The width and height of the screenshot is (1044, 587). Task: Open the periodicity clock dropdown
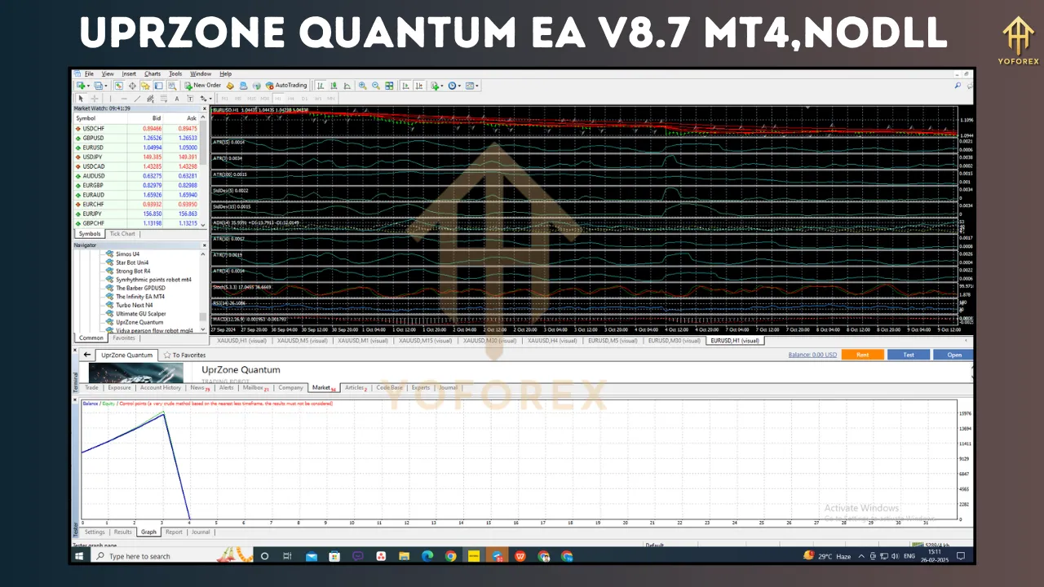pos(454,85)
